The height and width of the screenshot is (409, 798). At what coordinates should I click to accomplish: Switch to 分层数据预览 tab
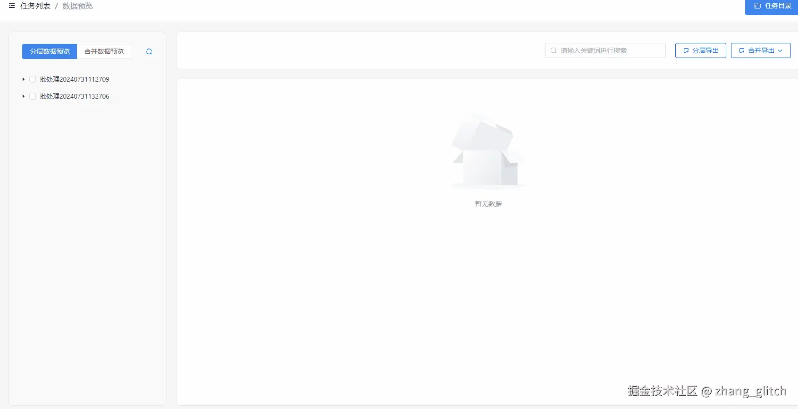pos(50,51)
